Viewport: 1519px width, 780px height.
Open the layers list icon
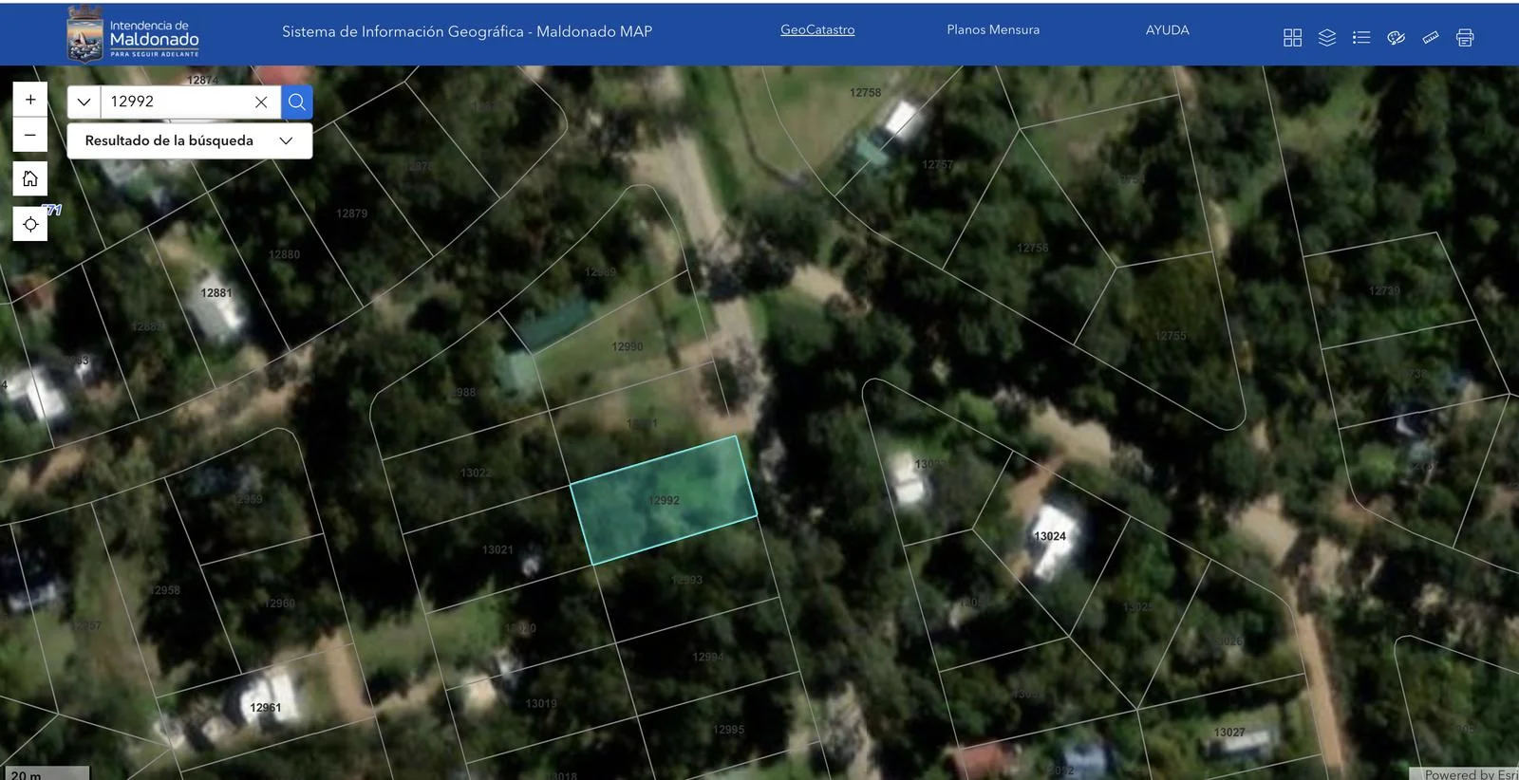coord(1327,38)
